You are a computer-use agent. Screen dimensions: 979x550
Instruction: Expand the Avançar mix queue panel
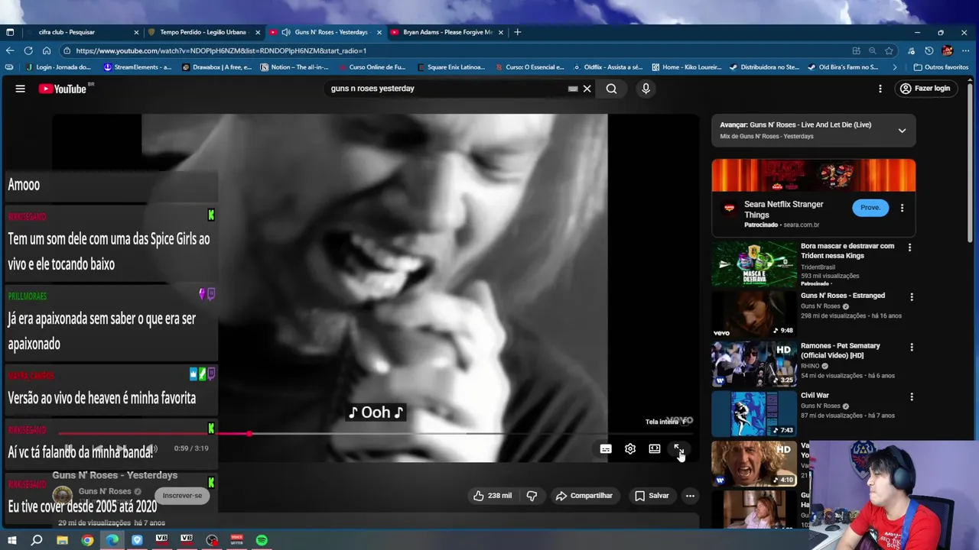click(902, 131)
